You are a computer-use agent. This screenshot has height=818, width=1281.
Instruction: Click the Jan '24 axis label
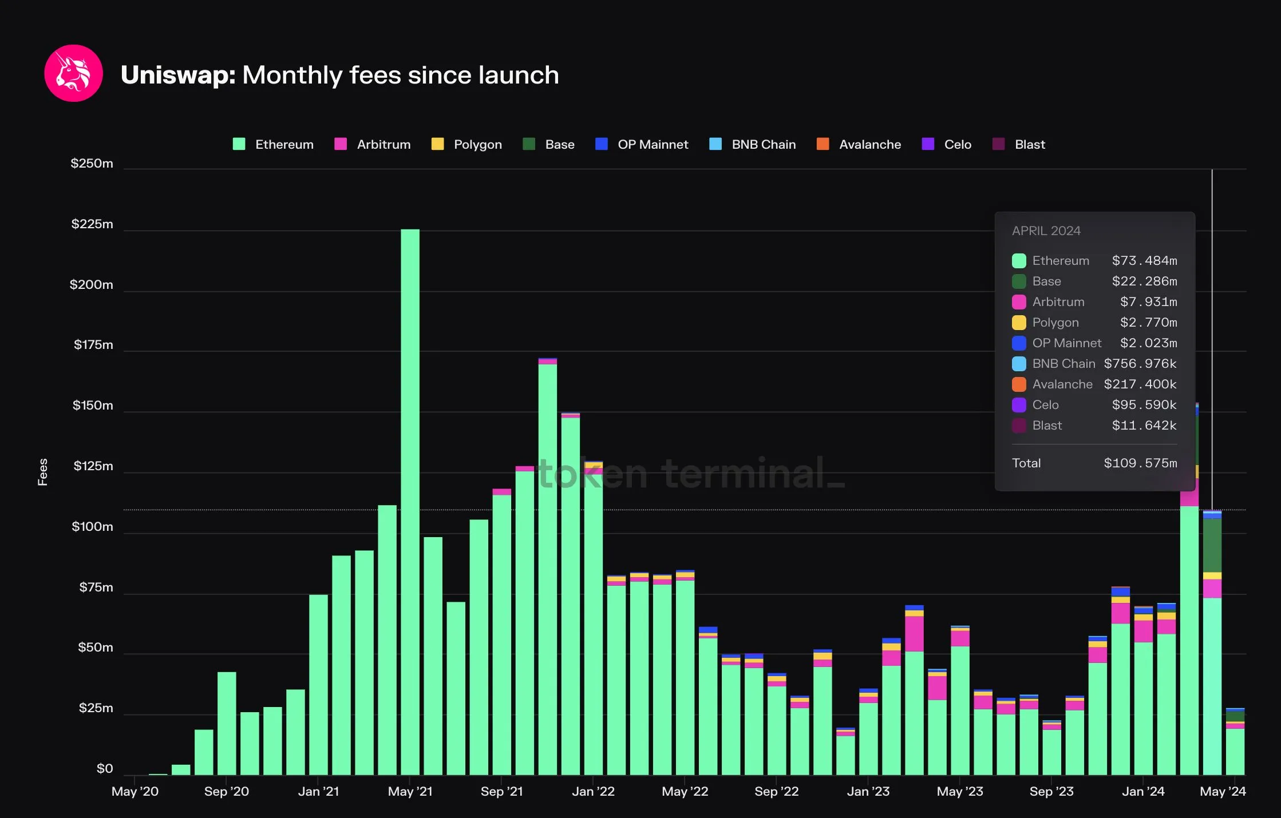tap(1143, 792)
